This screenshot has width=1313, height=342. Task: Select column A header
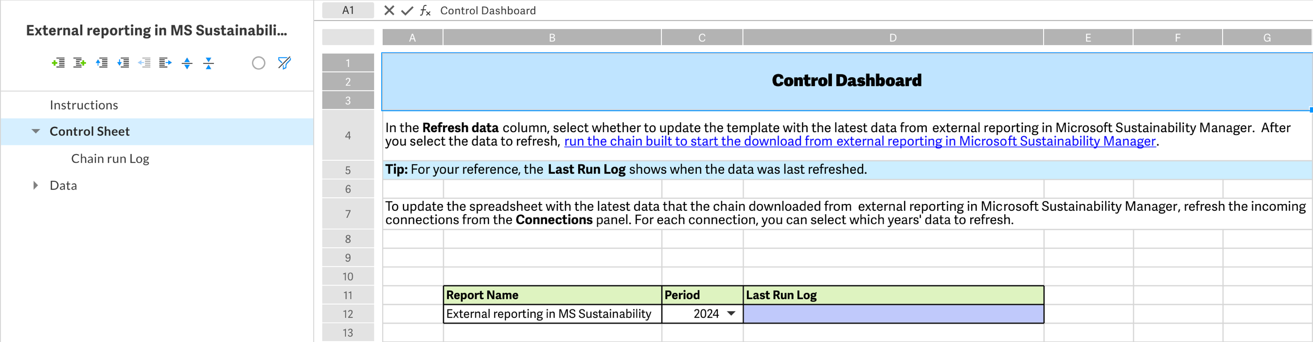[x=412, y=38]
